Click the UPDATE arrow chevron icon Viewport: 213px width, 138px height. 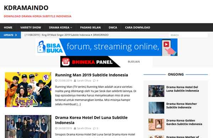[x=16, y=35]
